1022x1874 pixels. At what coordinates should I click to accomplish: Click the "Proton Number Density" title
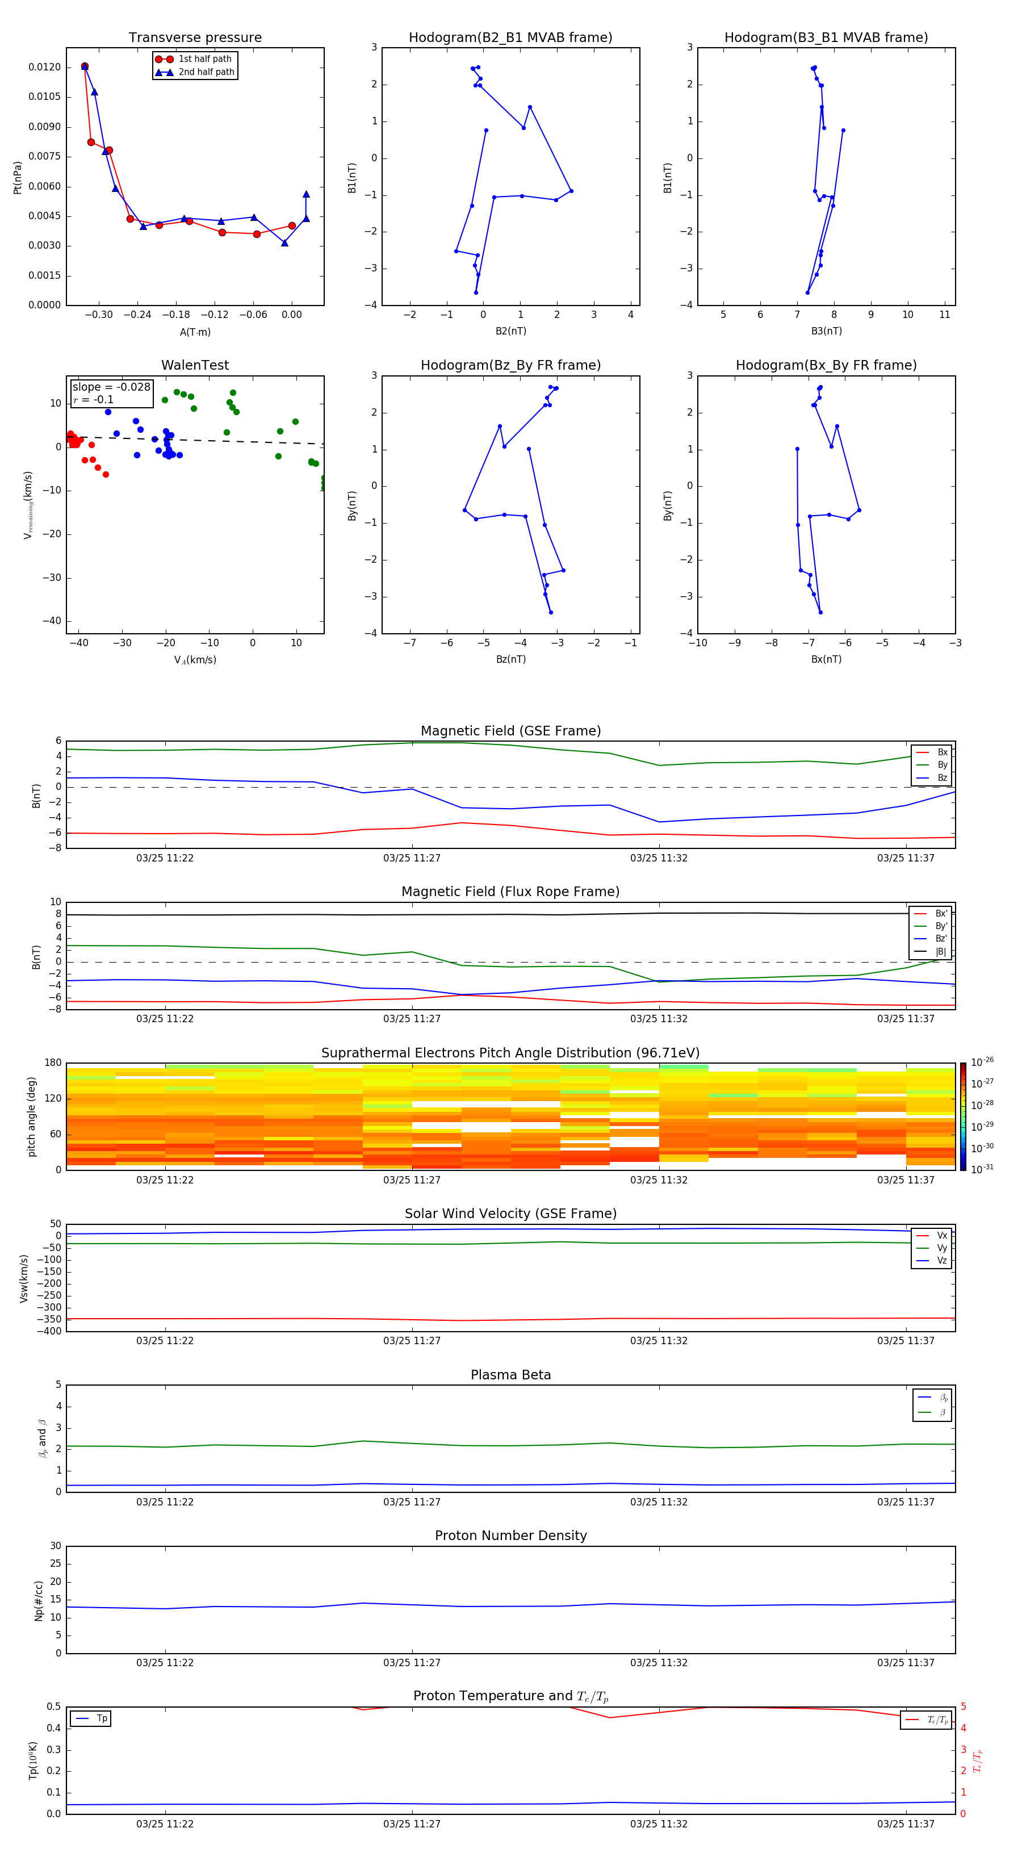(x=510, y=1536)
